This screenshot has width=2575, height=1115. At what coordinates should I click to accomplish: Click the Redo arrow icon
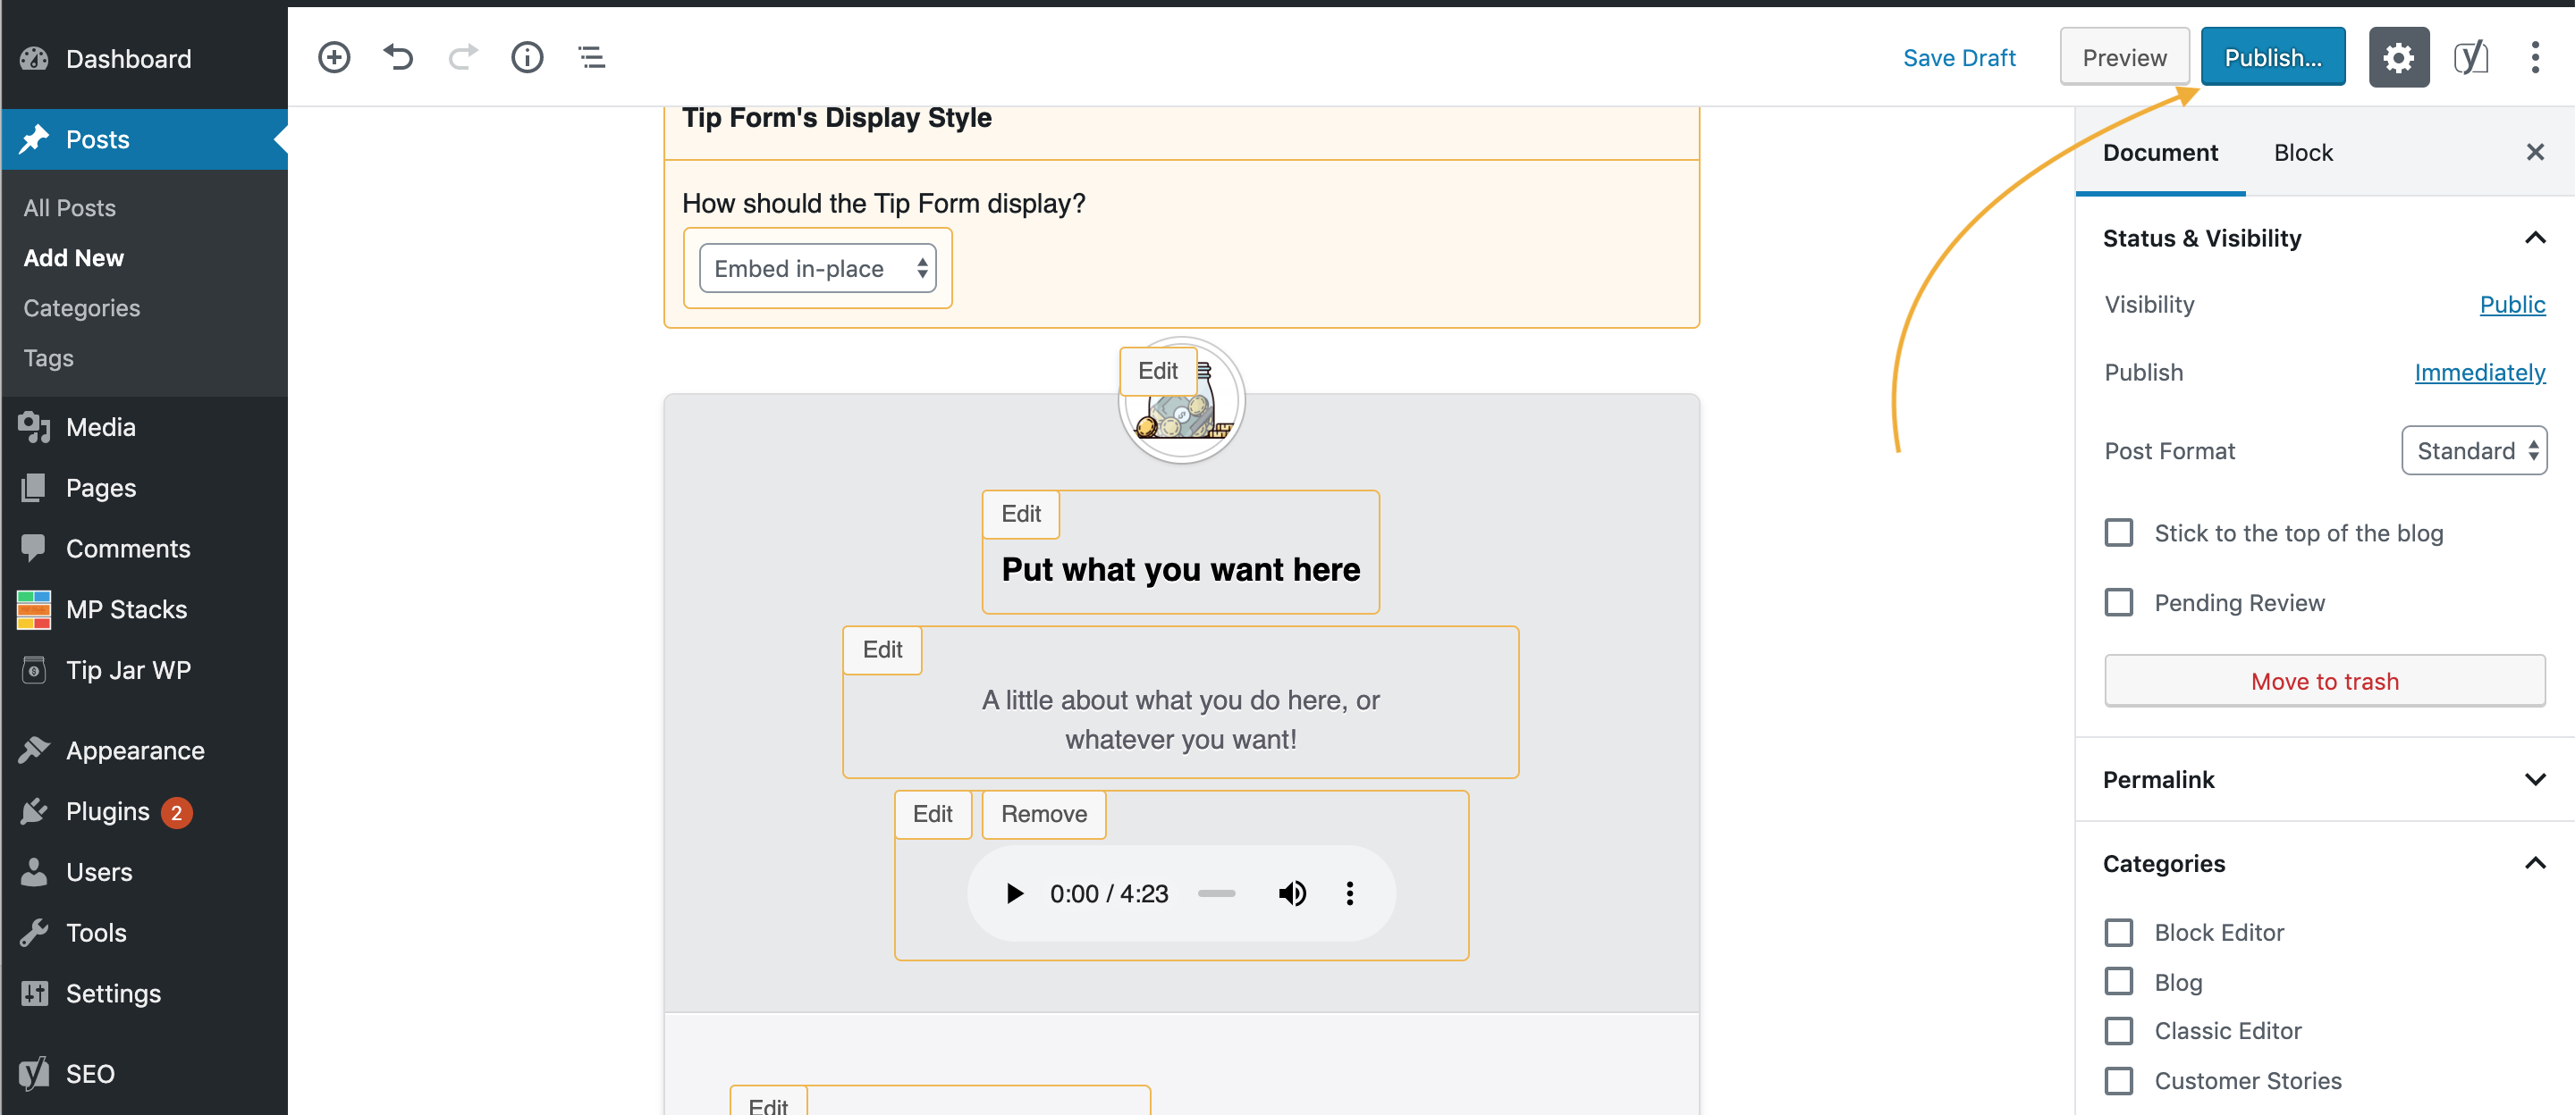(x=463, y=57)
